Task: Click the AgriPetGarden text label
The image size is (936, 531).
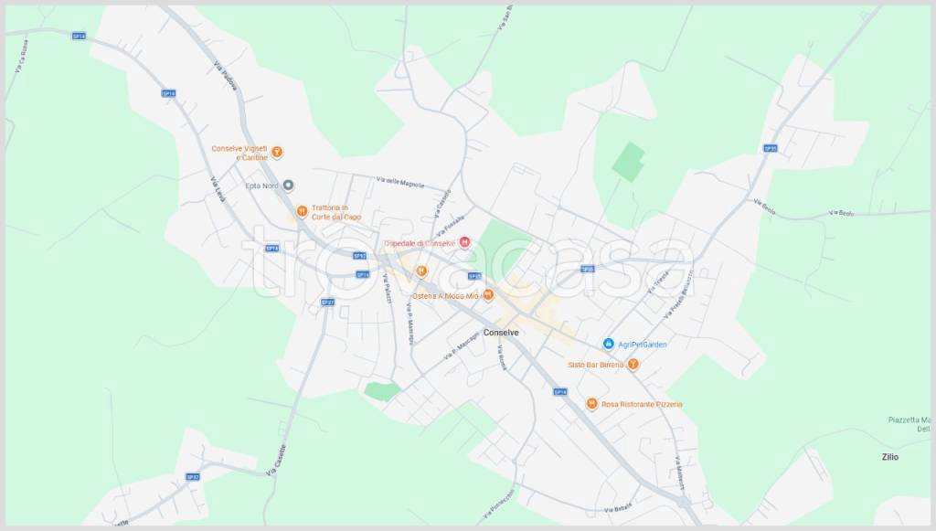Action: [x=642, y=345]
